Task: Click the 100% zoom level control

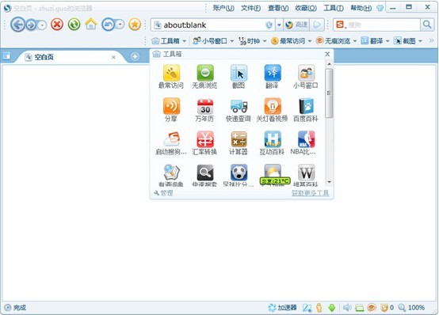Action: tap(411, 308)
